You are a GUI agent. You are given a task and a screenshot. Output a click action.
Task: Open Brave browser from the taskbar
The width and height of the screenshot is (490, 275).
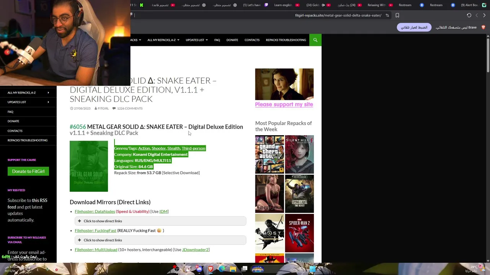[211, 269]
